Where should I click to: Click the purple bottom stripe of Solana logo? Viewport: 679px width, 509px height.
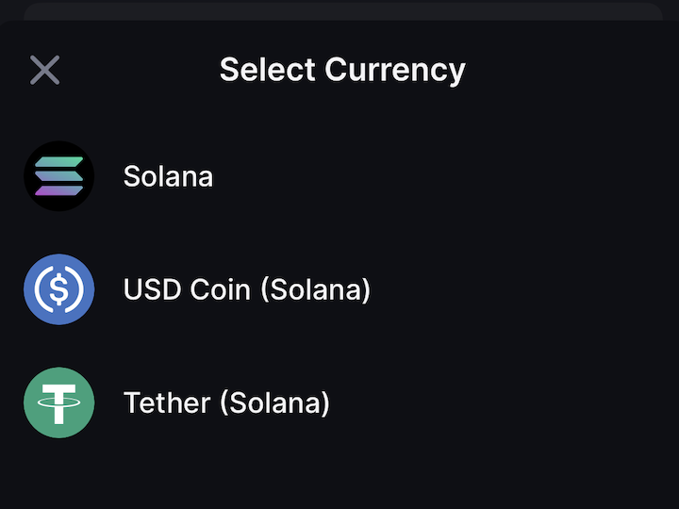[x=58, y=191]
